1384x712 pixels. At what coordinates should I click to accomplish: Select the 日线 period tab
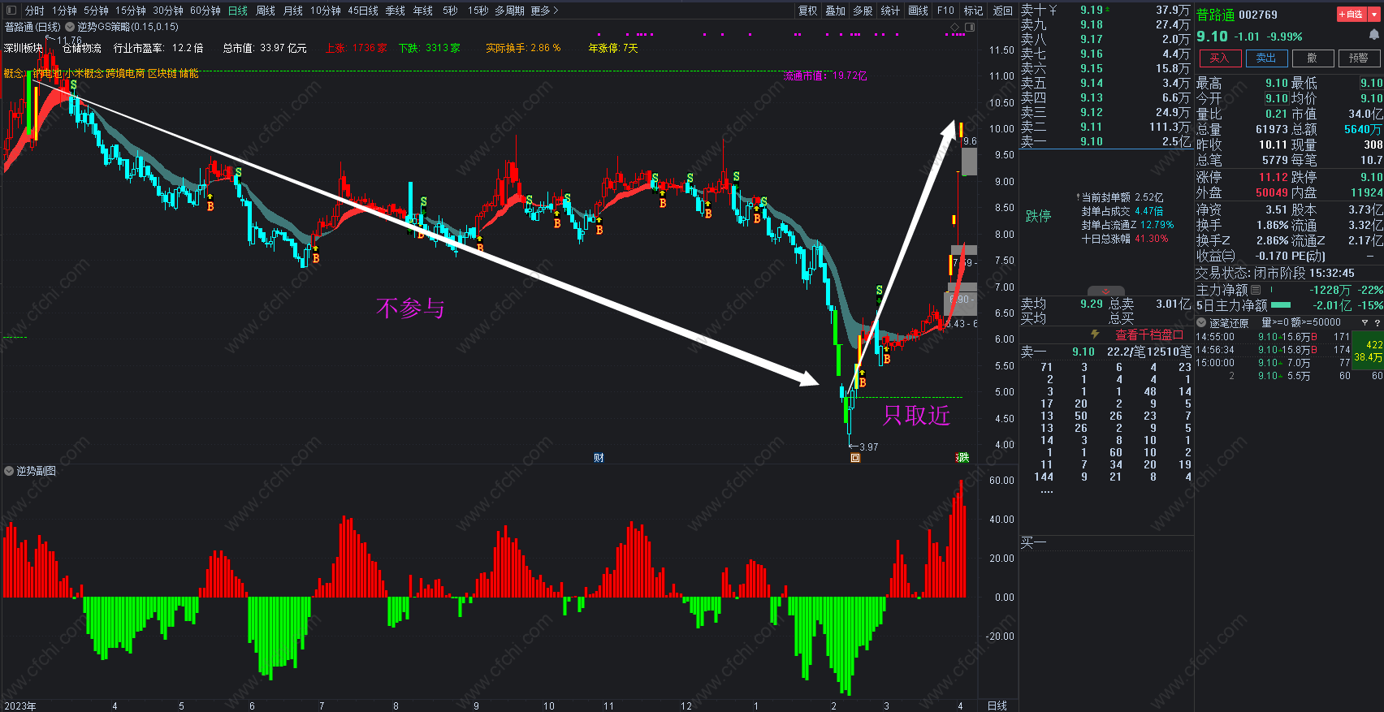click(238, 11)
